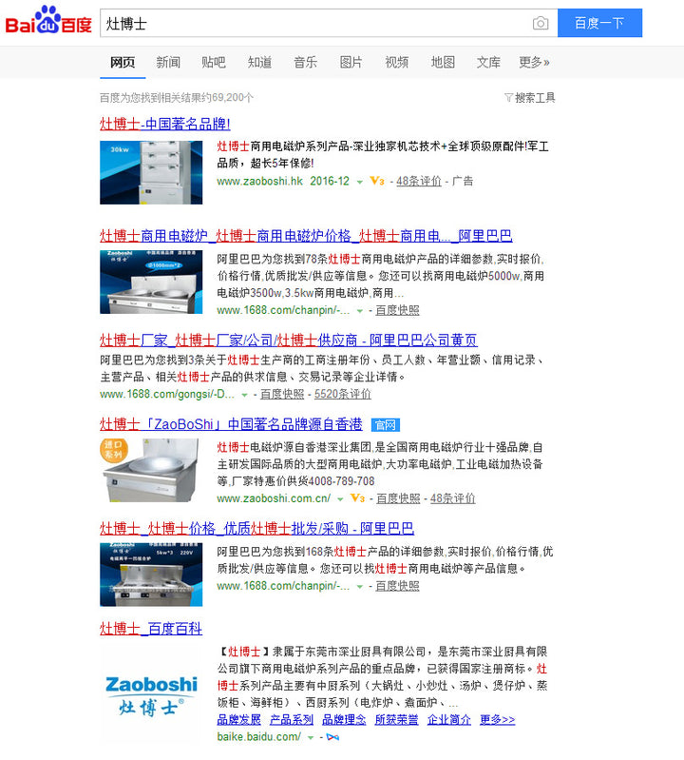
Task: Click the Zaoboshi logo thumbnail
Action: 151,692
